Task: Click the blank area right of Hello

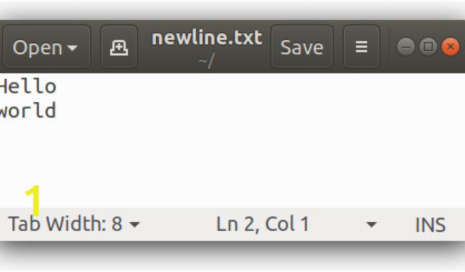Action: pyautogui.click(x=227, y=87)
